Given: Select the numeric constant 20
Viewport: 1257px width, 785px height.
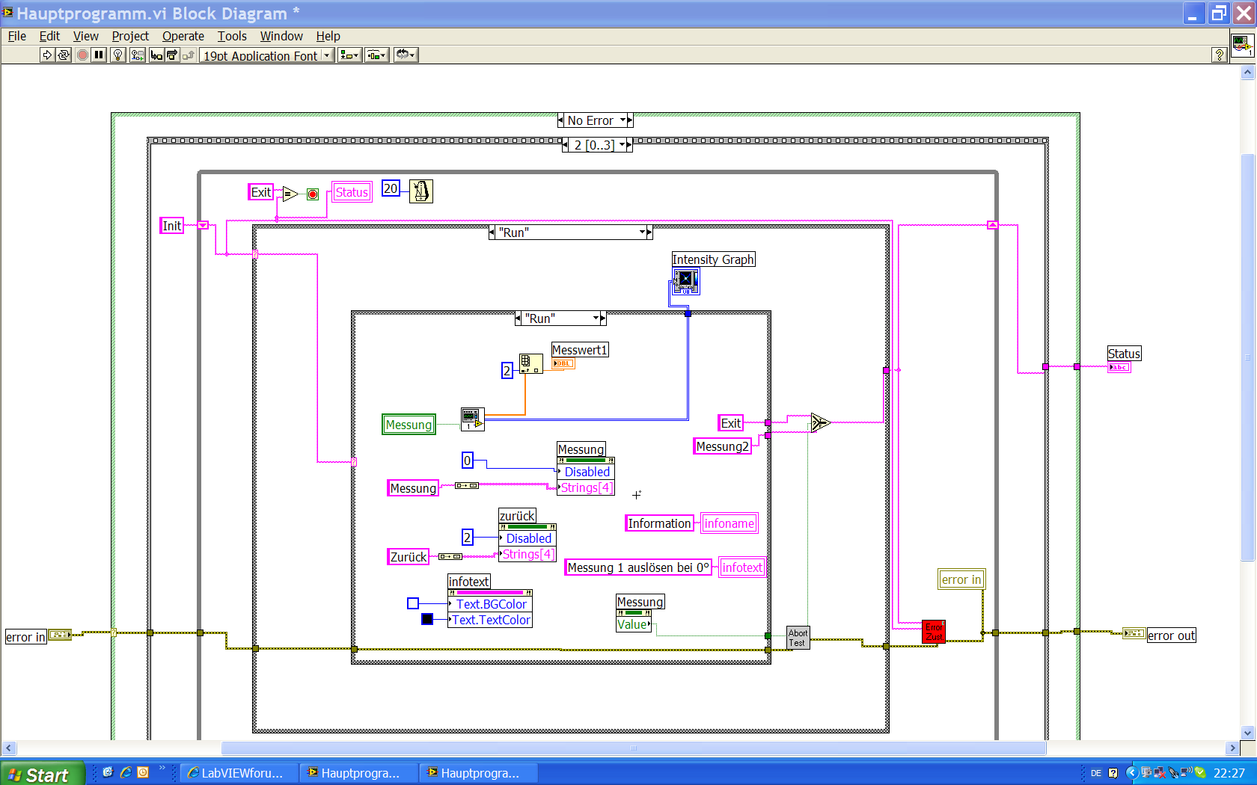Looking at the screenshot, I should (x=391, y=188).
